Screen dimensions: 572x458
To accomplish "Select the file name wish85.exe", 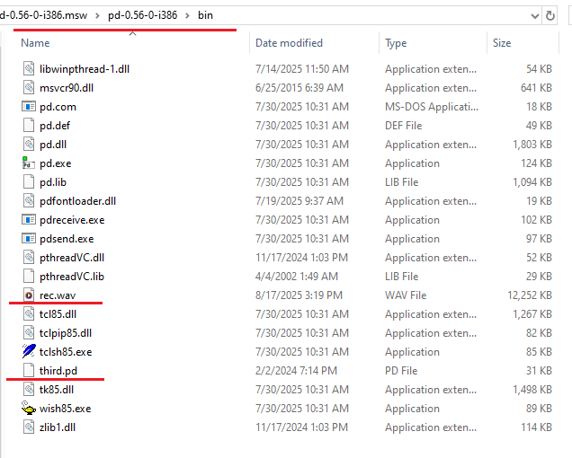I will click(66, 409).
